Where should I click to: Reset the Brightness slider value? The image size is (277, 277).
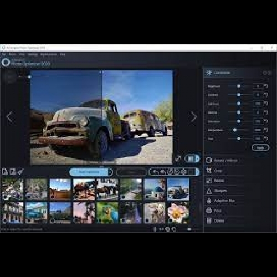266,86
